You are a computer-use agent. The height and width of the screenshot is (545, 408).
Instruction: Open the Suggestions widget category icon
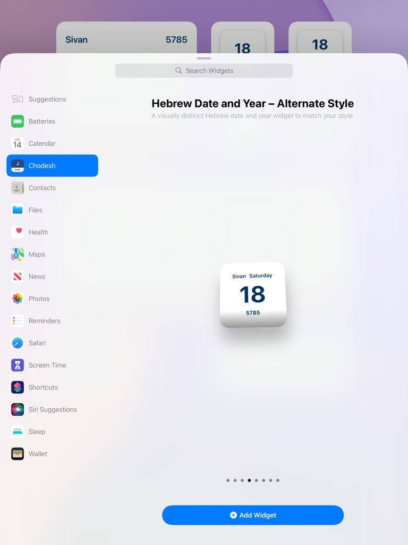(x=18, y=99)
